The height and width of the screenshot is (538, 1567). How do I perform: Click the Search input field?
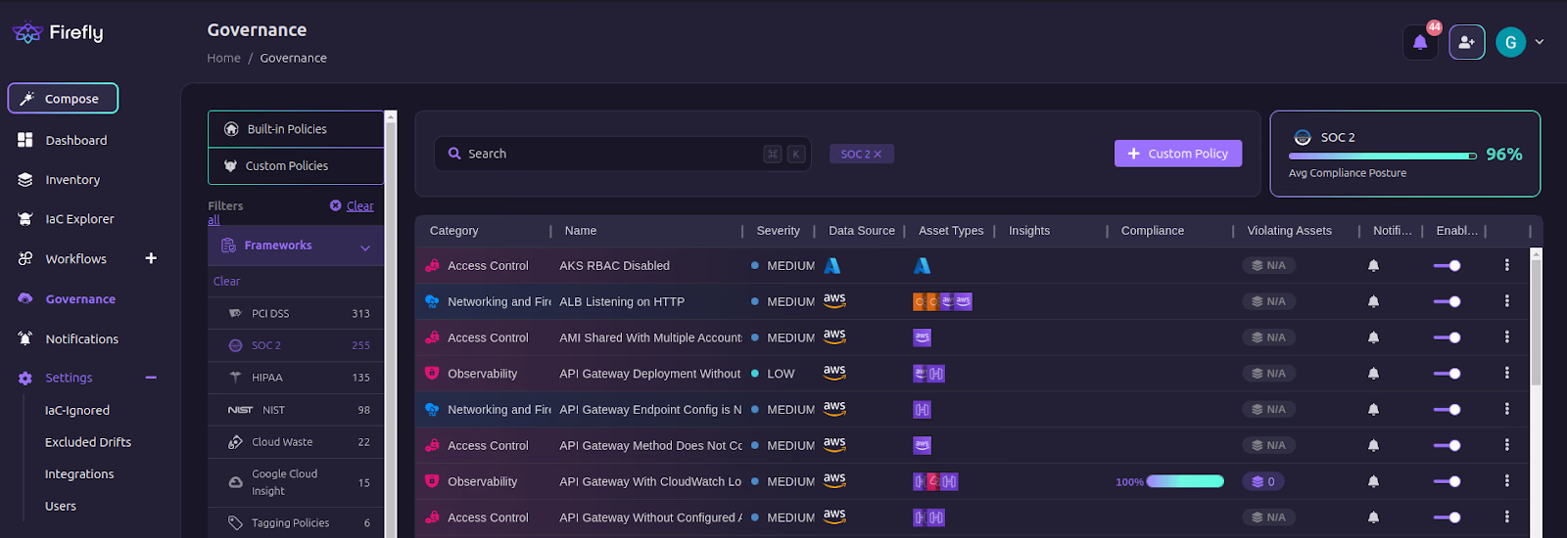(x=622, y=154)
